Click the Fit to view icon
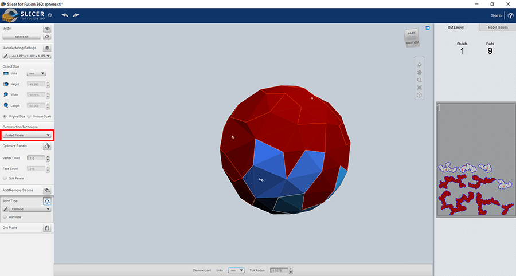The image size is (516, 276). tap(419, 88)
